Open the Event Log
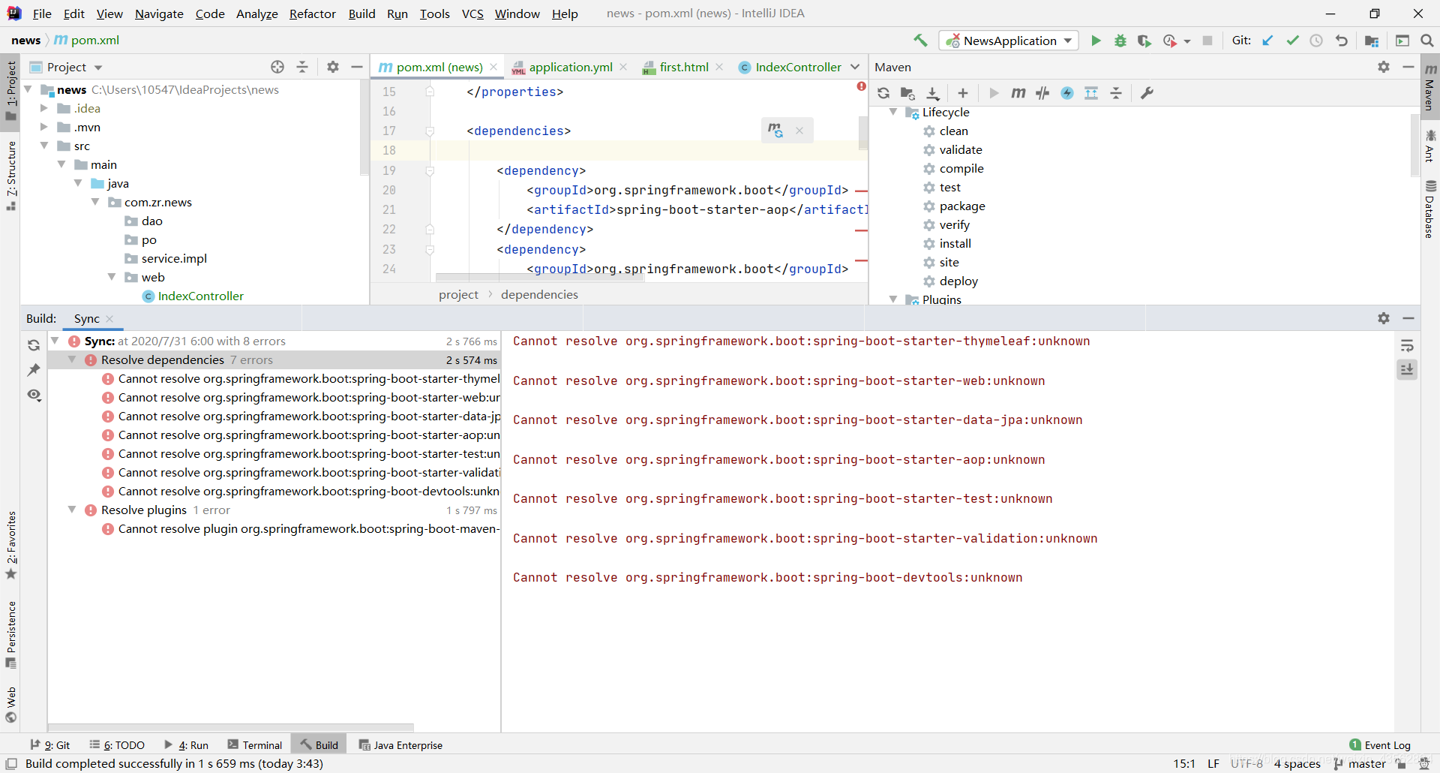Viewport: 1440px width, 773px height. tap(1385, 744)
